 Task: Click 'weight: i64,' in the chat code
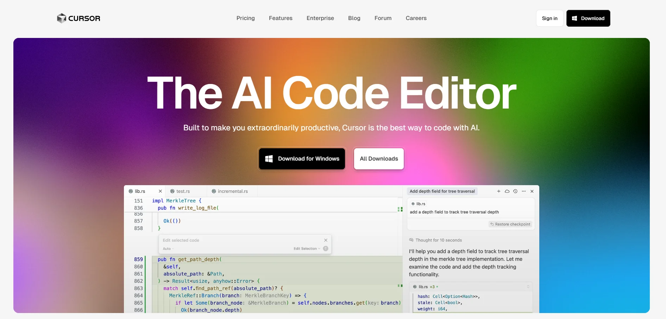pyautogui.click(x=432, y=309)
